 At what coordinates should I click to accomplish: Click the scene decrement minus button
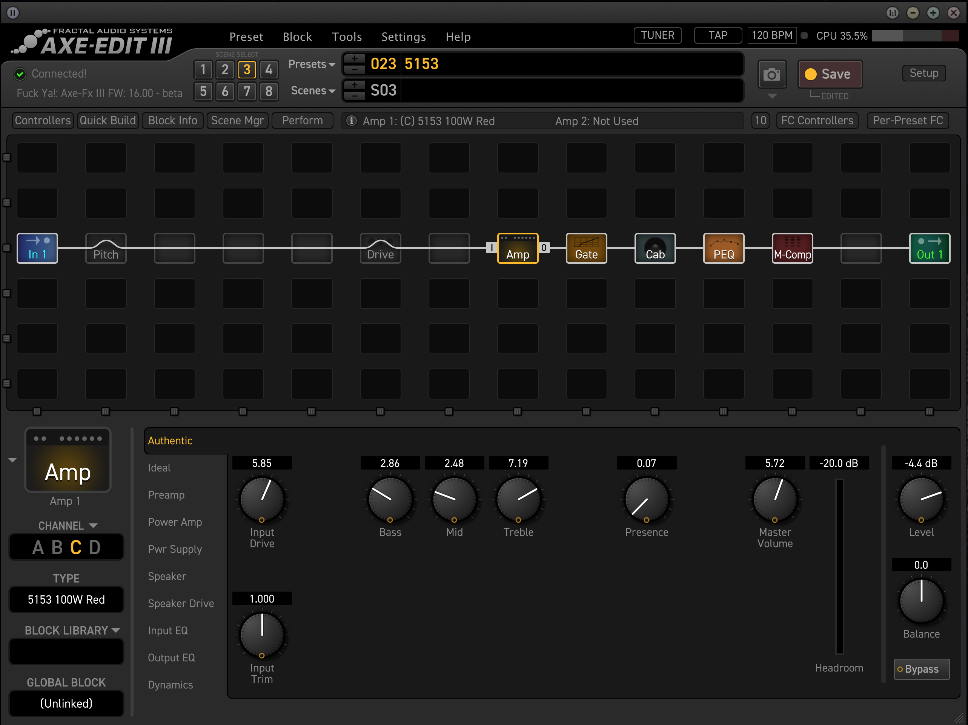coord(355,95)
